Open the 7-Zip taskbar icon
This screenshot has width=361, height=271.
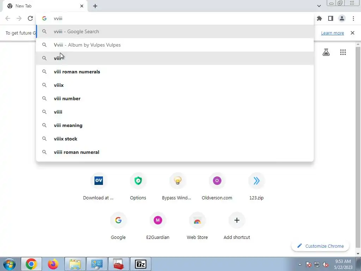[141, 264]
